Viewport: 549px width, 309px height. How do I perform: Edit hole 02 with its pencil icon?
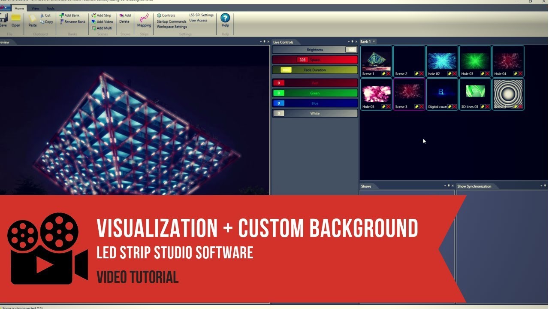coord(450,74)
